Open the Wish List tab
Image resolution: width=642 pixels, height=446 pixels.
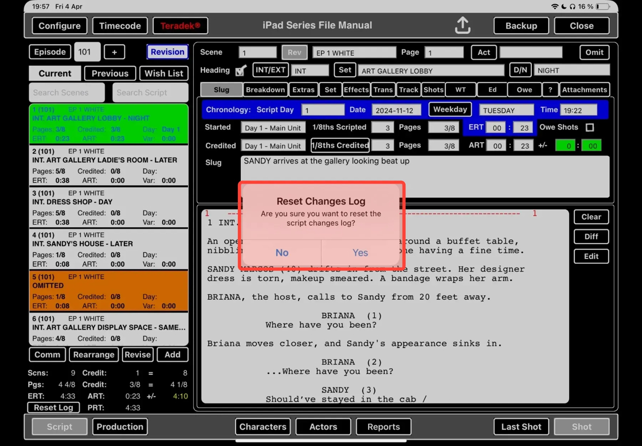[163, 73]
